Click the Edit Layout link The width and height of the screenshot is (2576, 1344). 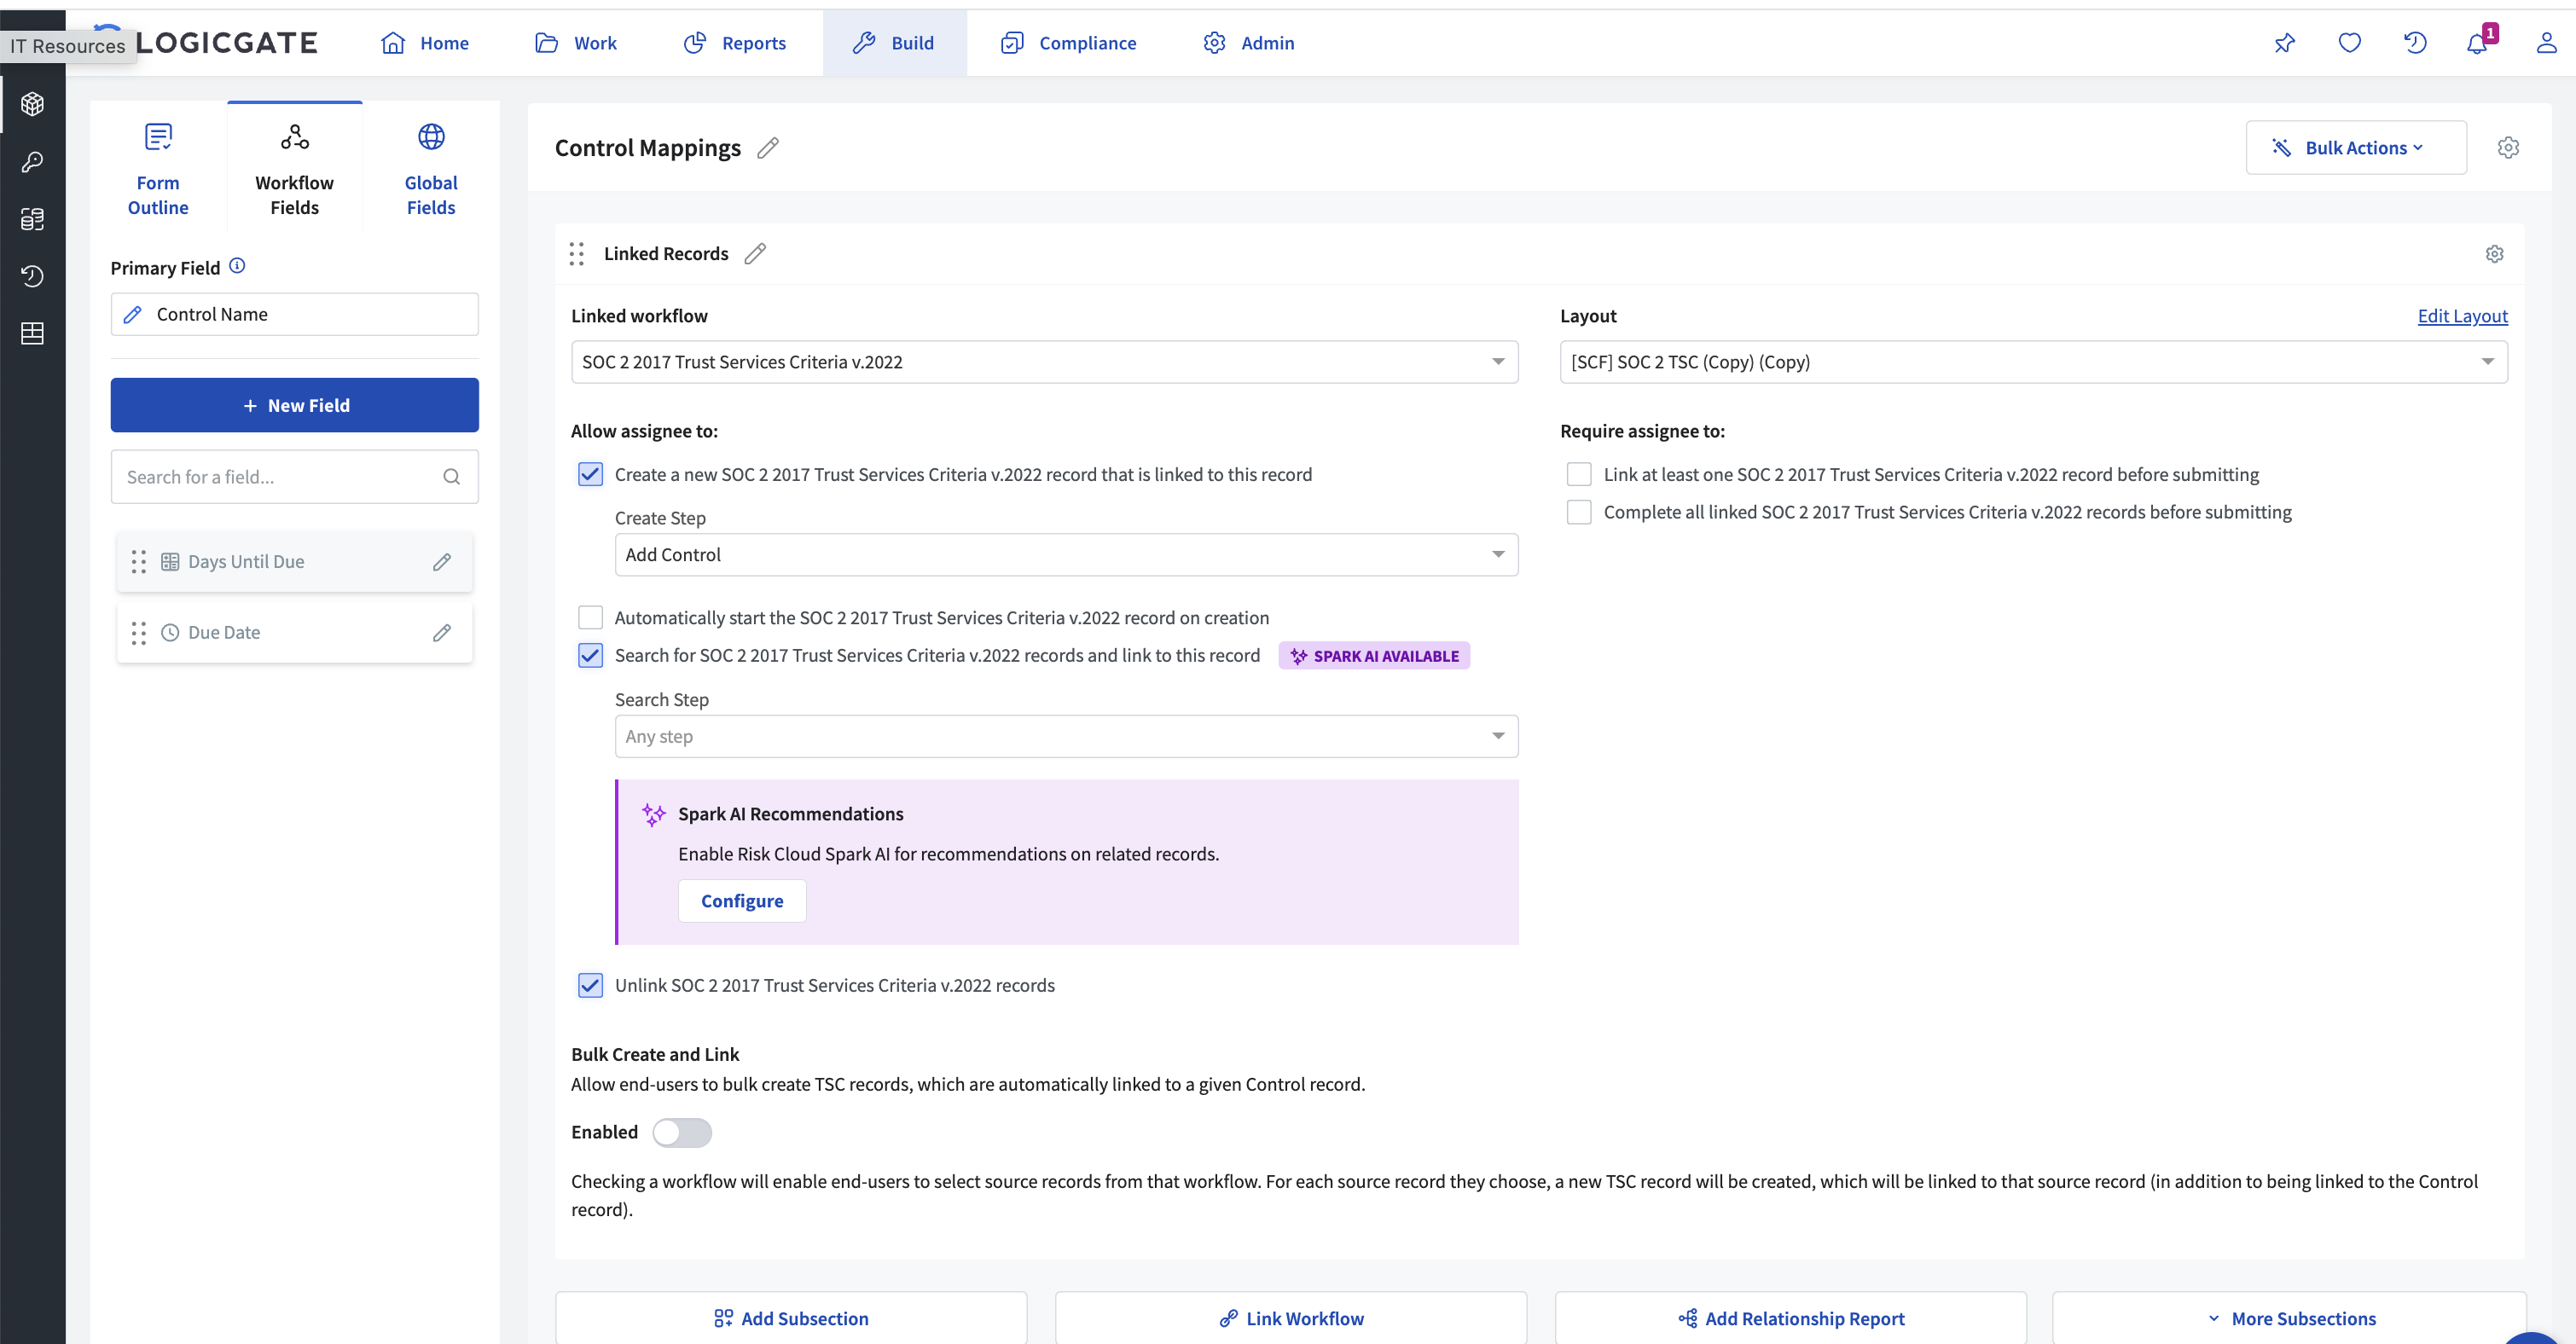point(2461,316)
